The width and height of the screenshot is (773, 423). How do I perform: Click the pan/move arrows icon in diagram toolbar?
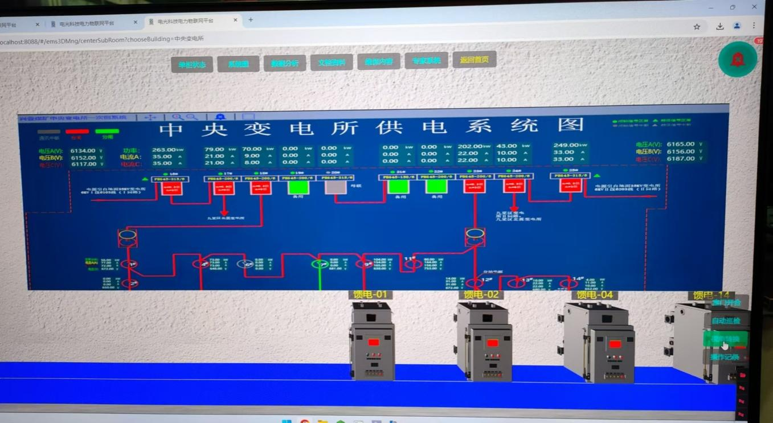click(150, 117)
